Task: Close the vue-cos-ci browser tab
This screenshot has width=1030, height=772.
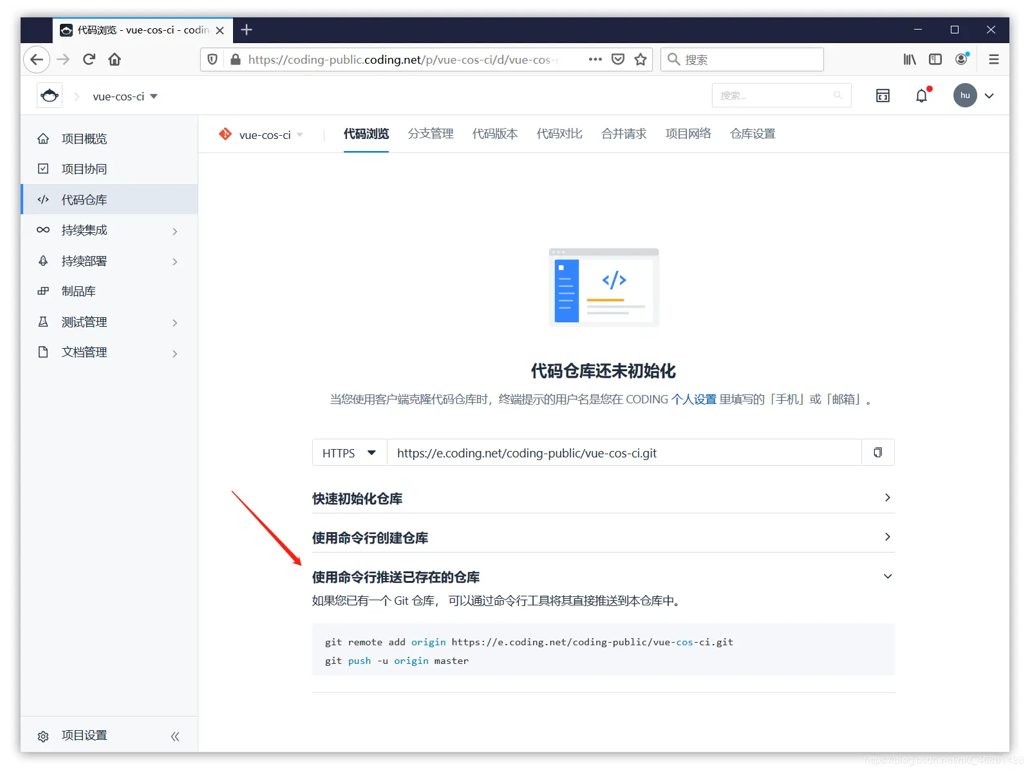Action: 220,30
